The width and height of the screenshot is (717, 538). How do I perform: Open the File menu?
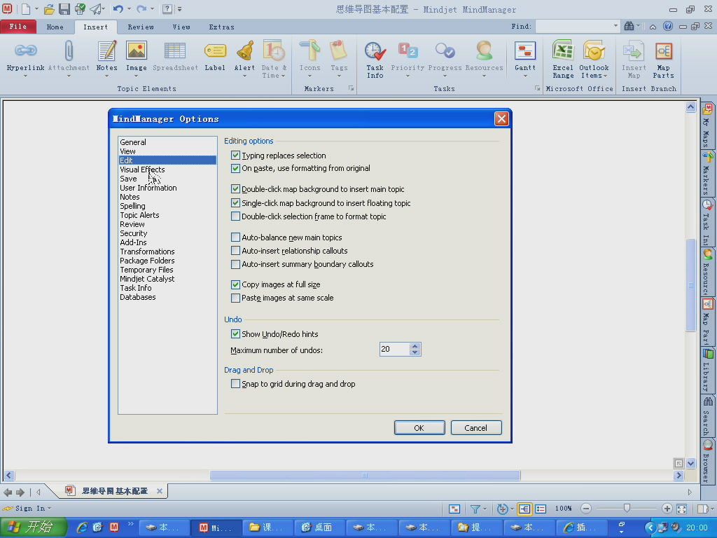(18, 27)
